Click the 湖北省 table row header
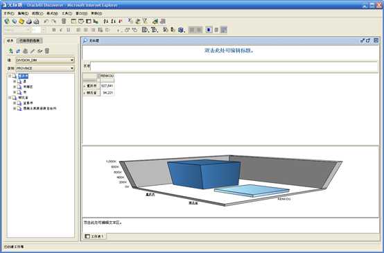Image resolution: width=384 pixels, height=253 pixels. [91, 93]
